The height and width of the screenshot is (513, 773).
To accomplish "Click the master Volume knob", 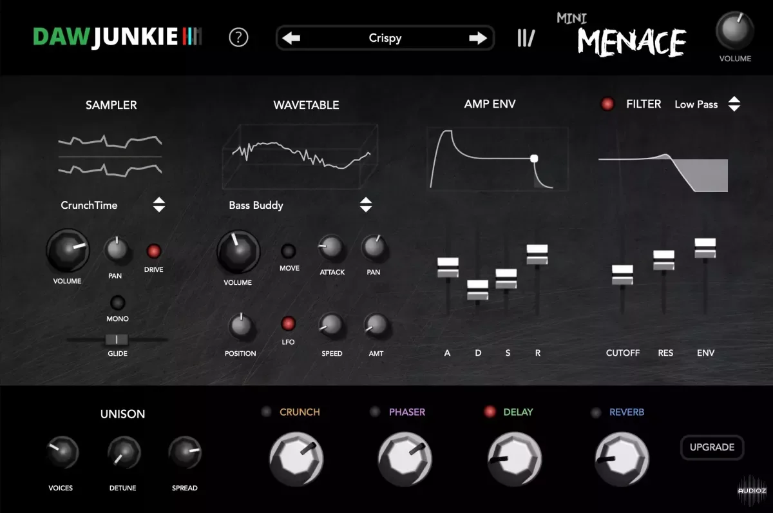I will tap(735, 30).
